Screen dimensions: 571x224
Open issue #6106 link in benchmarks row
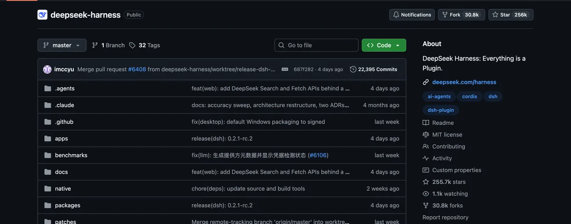point(318,155)
